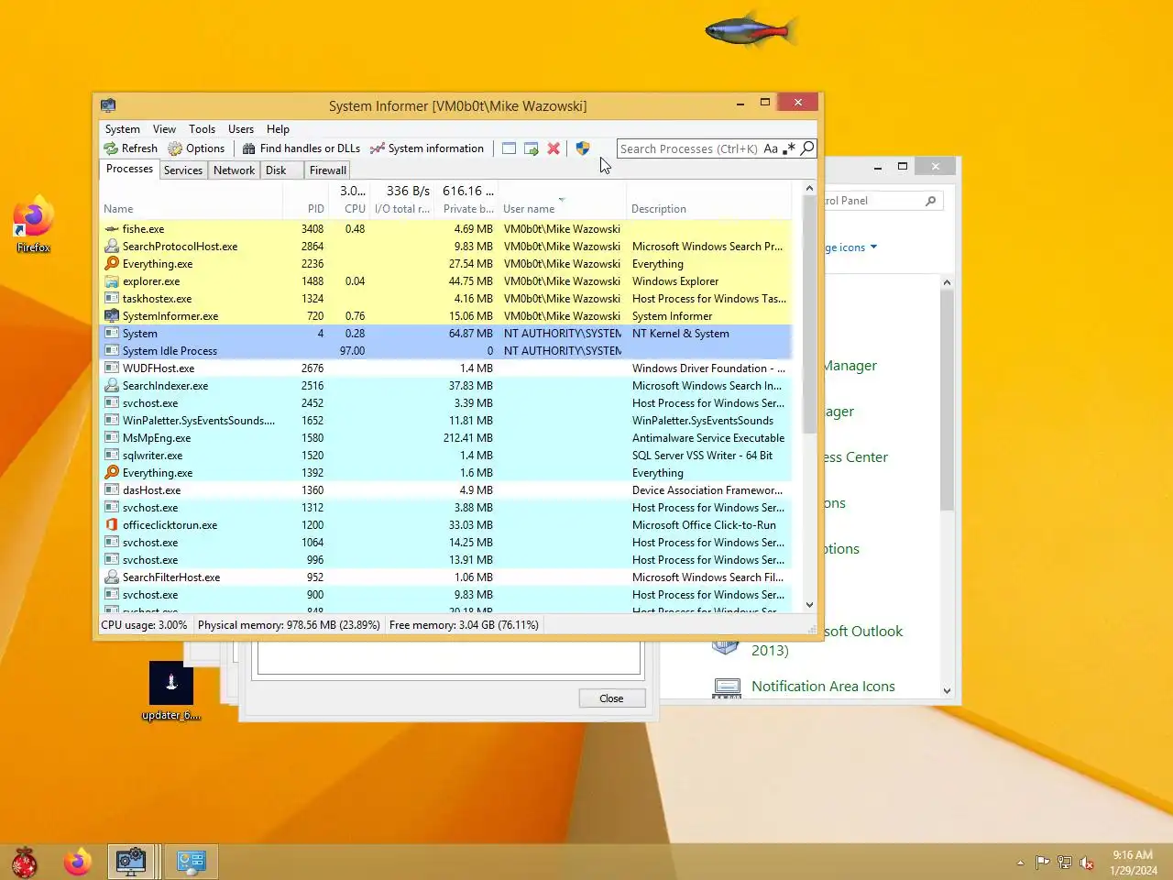Viewport: 1173px width, 880px height.
Task: Click the Free memory status bar entry
Action: coord(464,625)
